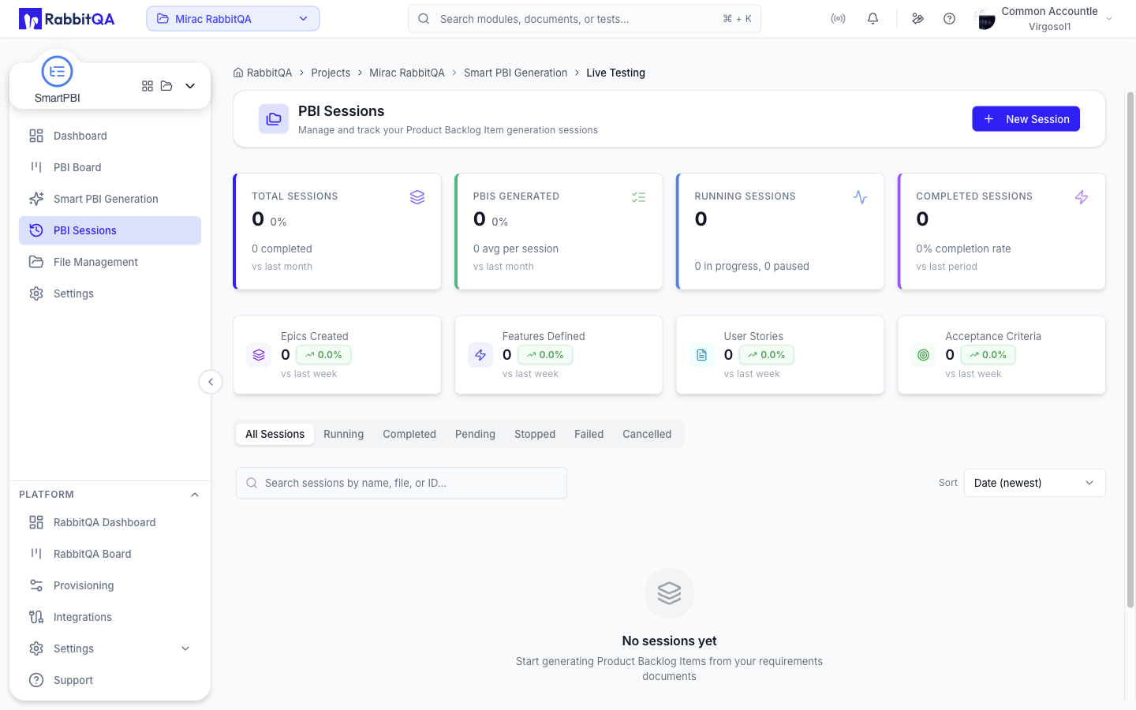
Task: Open RabbitQA Board
Action: tap(110, 554)
